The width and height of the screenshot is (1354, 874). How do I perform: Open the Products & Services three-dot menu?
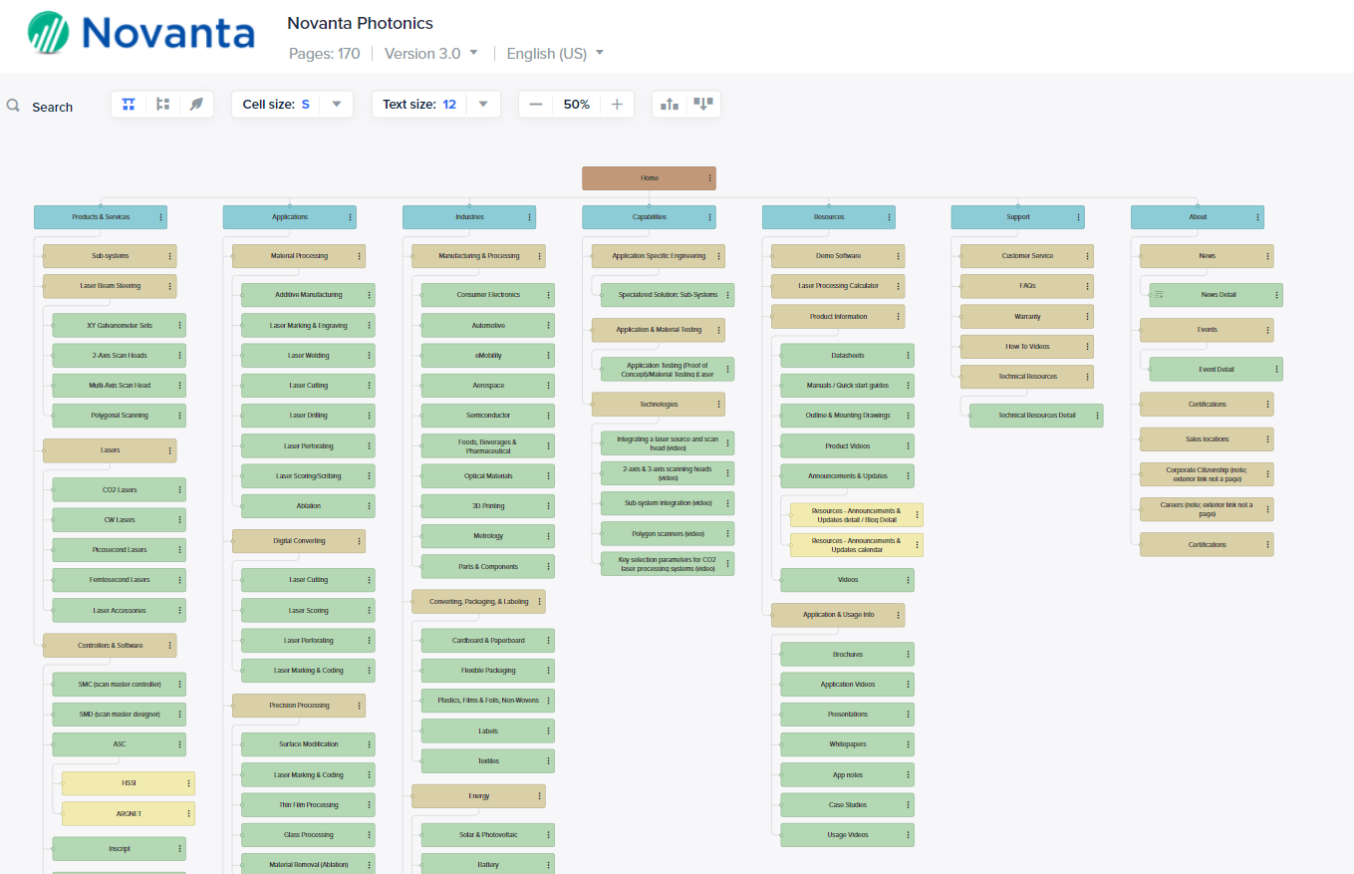[x=160, y=216]
